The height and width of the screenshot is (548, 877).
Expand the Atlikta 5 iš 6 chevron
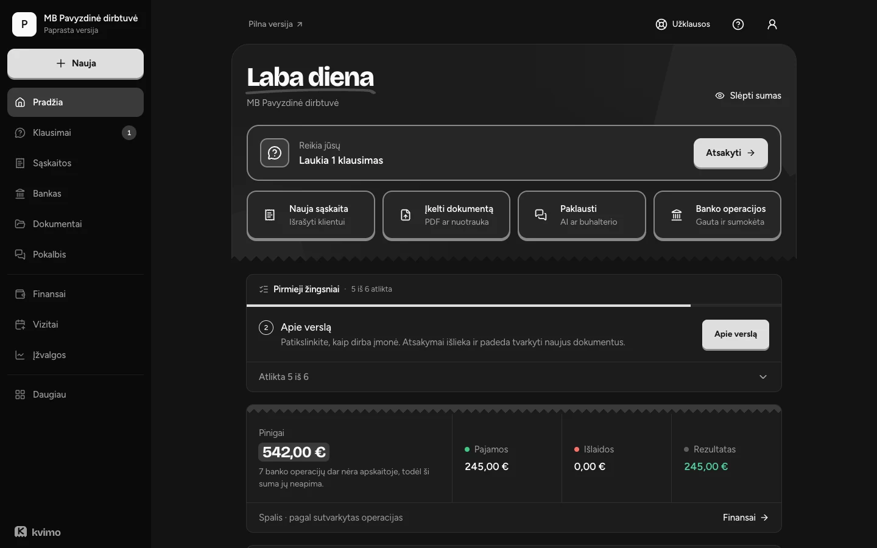[763, 377]
